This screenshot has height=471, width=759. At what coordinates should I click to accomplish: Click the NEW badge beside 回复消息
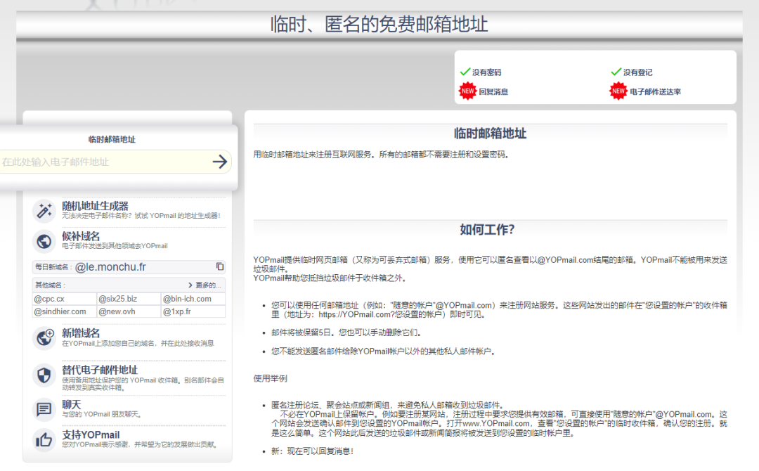coord(468,91)
